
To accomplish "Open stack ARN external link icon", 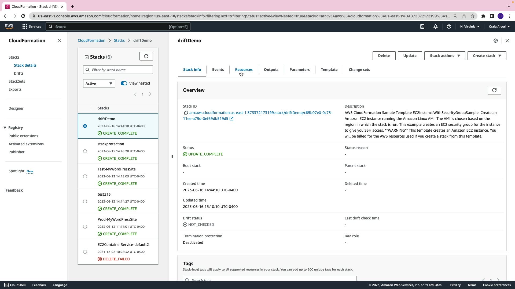I will coord(231,119).
